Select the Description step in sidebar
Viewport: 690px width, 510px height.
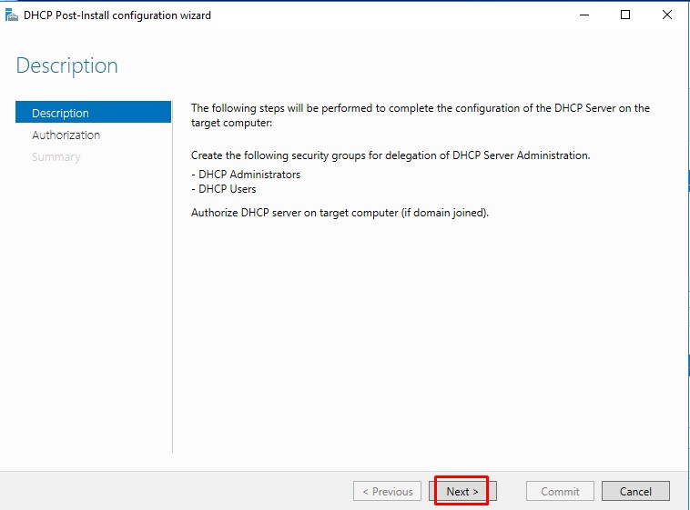tap(93, 112)
